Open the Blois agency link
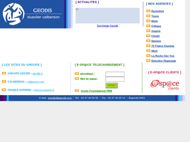The height and width of the screenshot is (142, 190). (154, 21)
